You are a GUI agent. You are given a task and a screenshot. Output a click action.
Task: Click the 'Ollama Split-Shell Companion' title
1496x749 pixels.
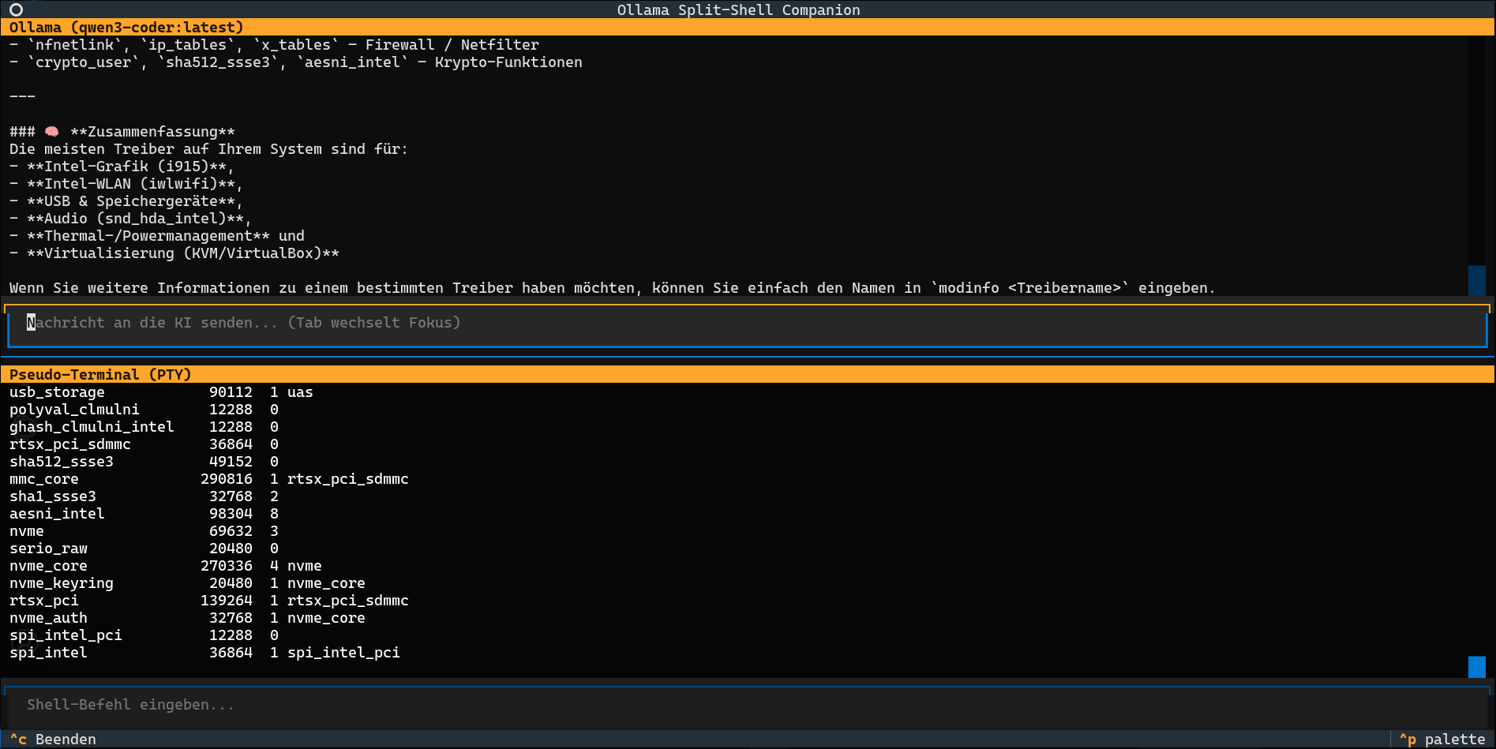pos(738,9)
